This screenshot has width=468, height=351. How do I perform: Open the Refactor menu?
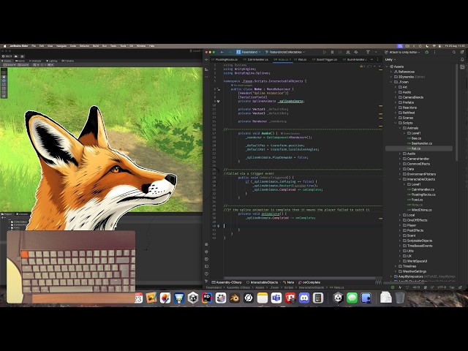click(85, 46)
